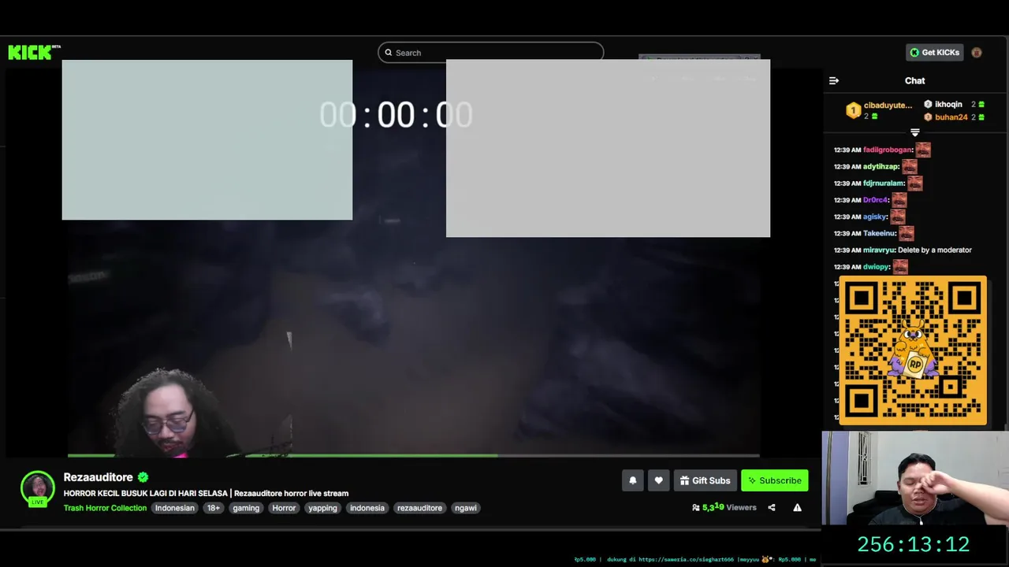Viewport: 1009px width, 567px height.
Task: Open the Trash Horror Collection category
Action: pos(105,508)
